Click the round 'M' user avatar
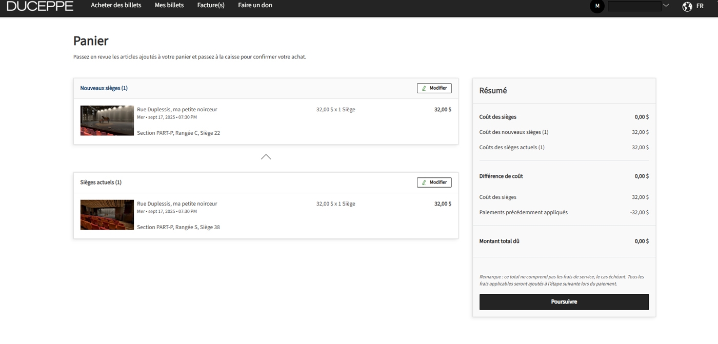The width and height of the screenshot is (718, 344). pyautogui.click(x=597, y=6)
